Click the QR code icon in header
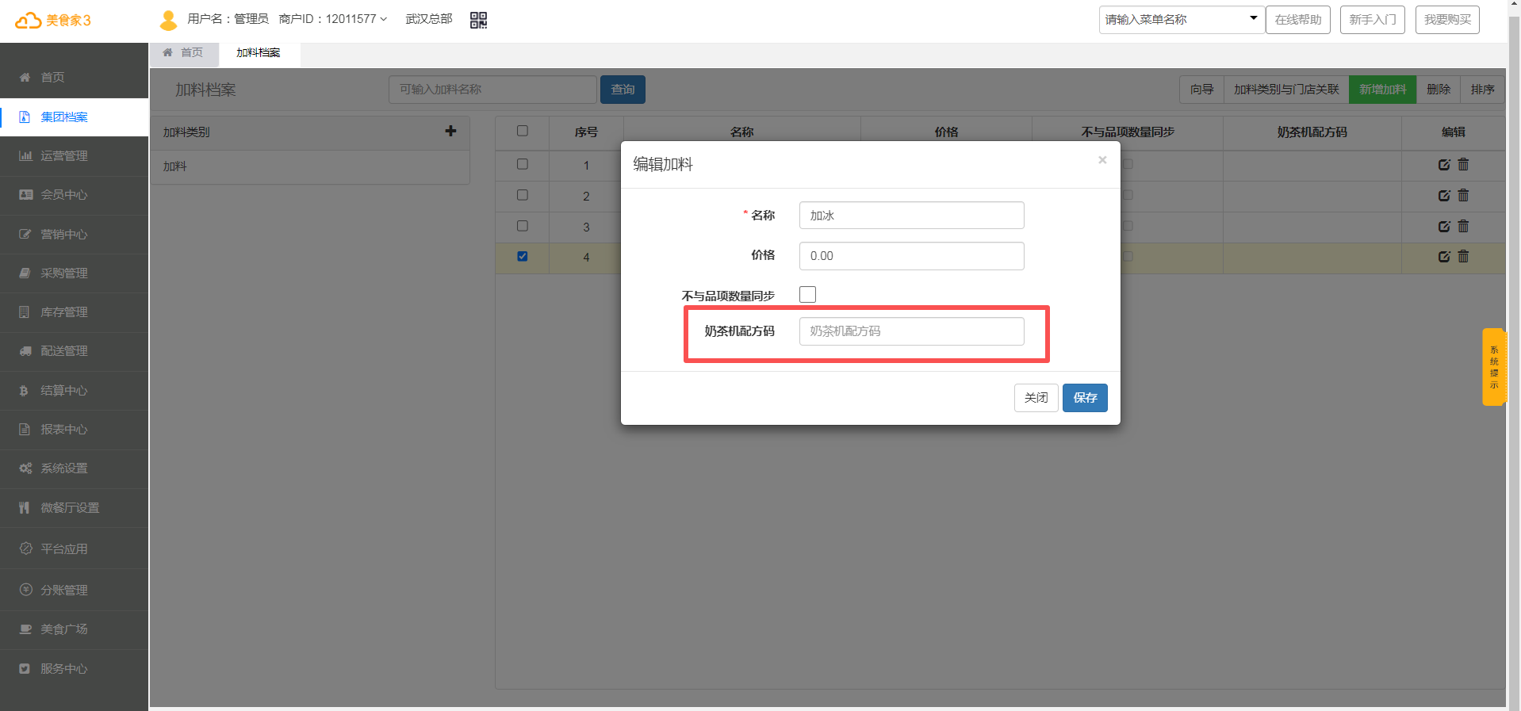The image size is (1521, 711). [x=478, y=20]
